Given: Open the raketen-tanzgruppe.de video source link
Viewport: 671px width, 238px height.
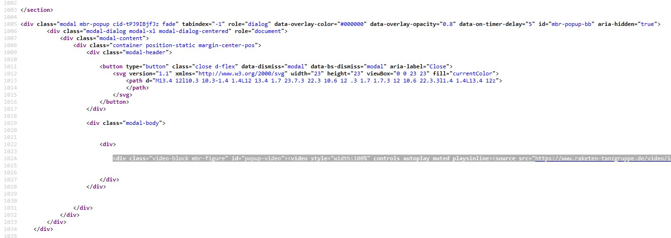Looking at the screenshot, I should 602,158.
